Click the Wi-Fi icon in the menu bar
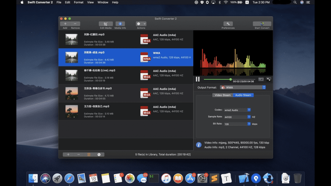Screen dimensions: 331x186 point(226,2)
